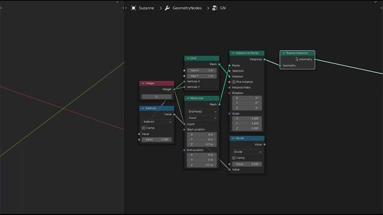Click the Integer node output socket

(174, 90)
